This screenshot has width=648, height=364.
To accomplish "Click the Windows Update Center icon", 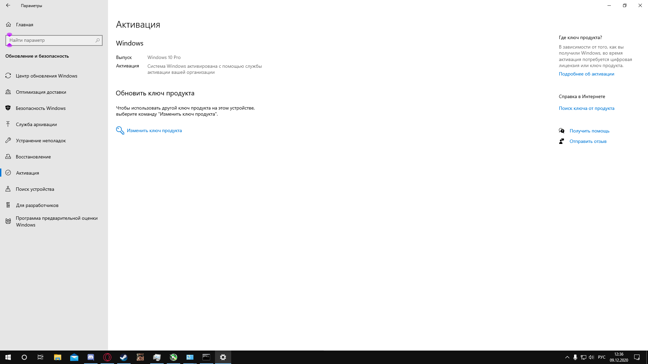I will point(8,75).
